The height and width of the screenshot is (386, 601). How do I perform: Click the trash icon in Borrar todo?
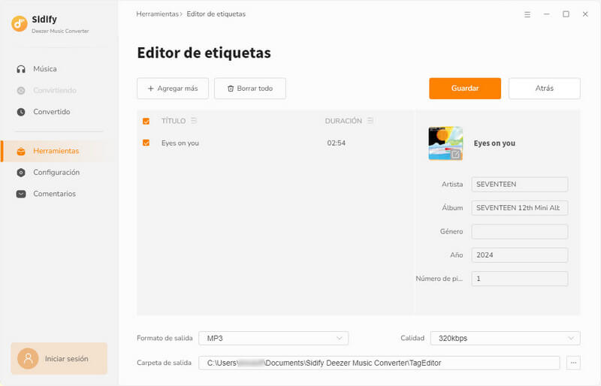pyautogui.click(x=231, y=89)
